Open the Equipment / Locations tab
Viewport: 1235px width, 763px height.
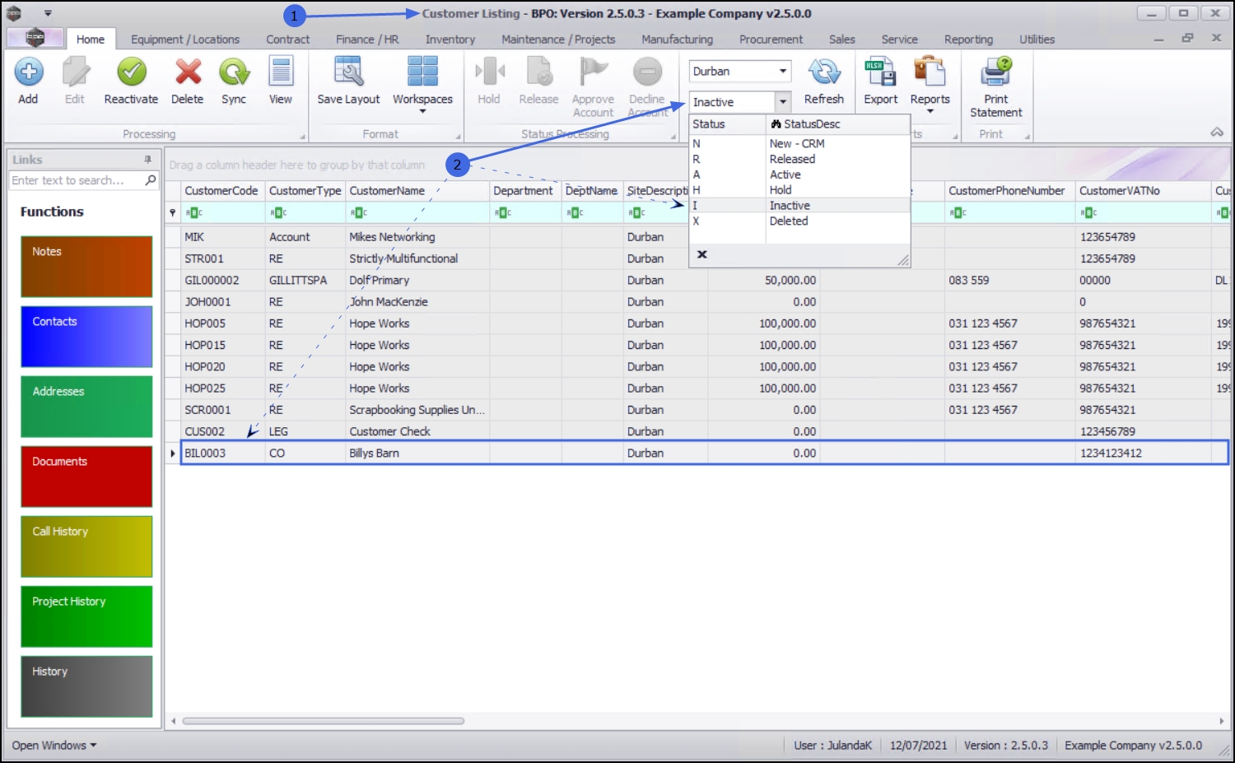coord(185,39)
